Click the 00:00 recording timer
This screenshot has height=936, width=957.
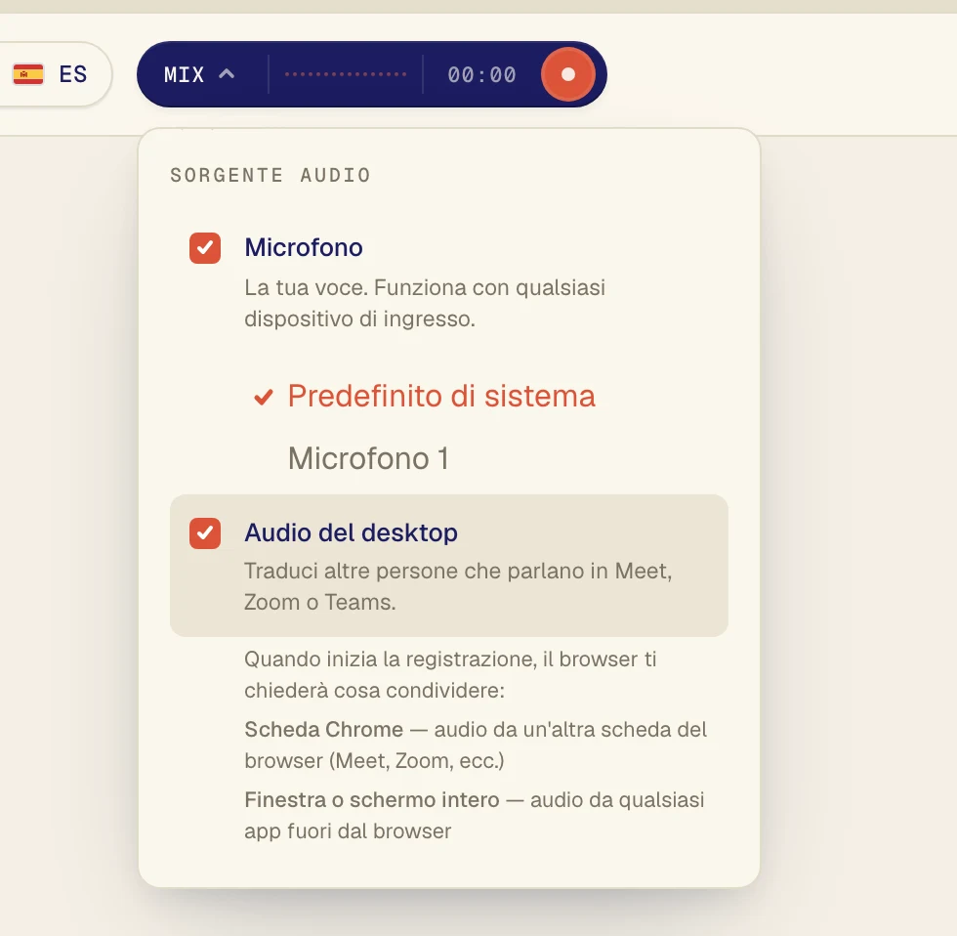point(481,74)
